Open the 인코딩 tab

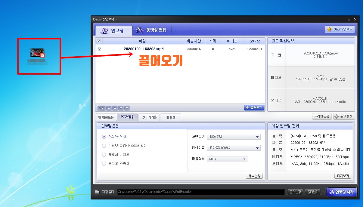[113, 31]
